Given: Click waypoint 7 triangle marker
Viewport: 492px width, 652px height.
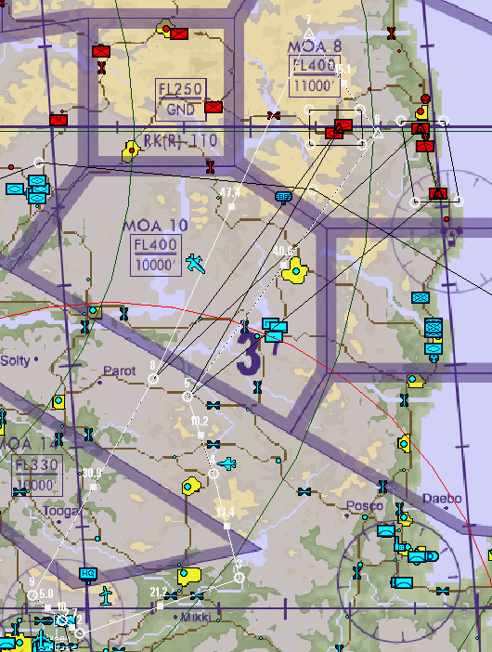Looking at the screenshot, I should pyautogui.click(x=308, y=33).
